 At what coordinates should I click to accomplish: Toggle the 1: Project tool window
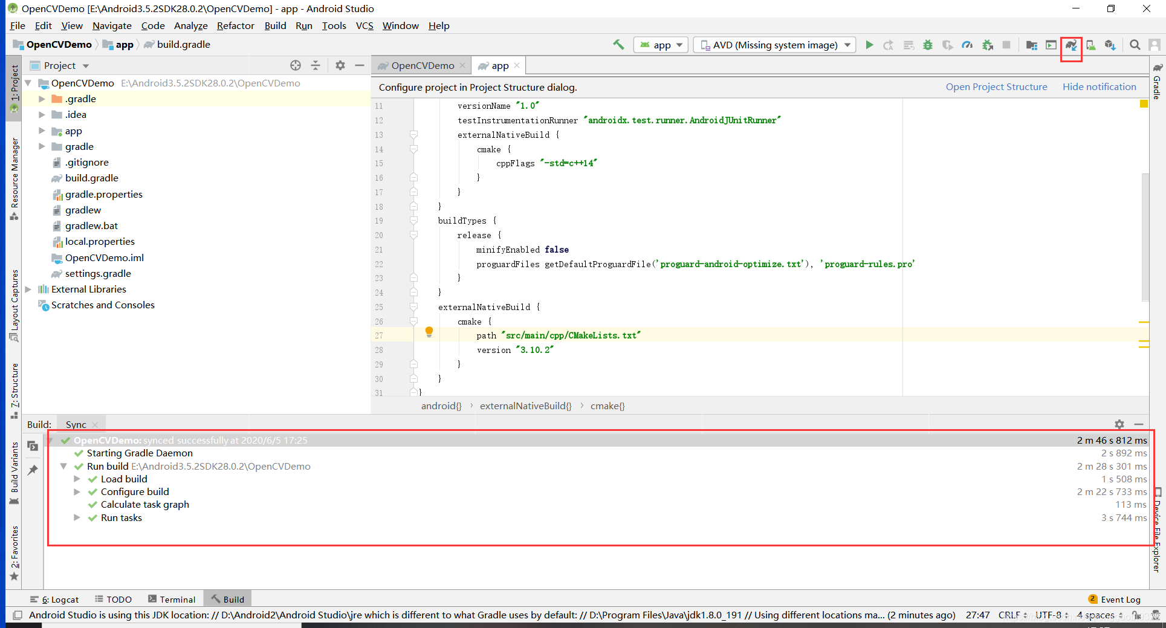coord(14,88)
